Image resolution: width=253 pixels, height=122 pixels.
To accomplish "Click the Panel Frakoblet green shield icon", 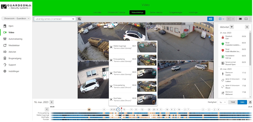I will click(223, 44).
